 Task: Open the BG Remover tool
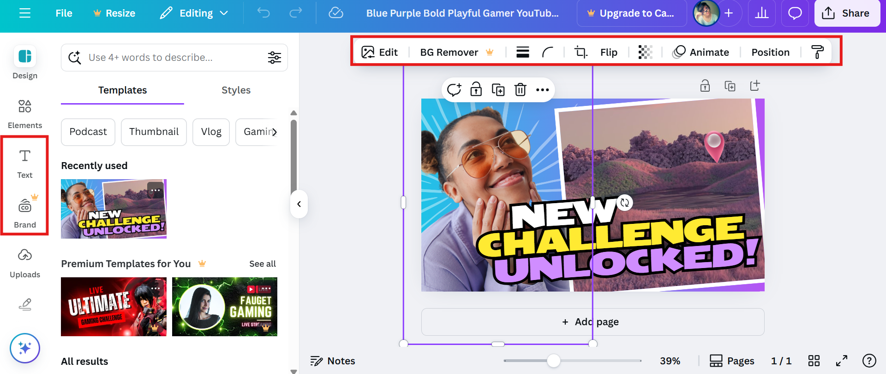[x=456, y=52]
